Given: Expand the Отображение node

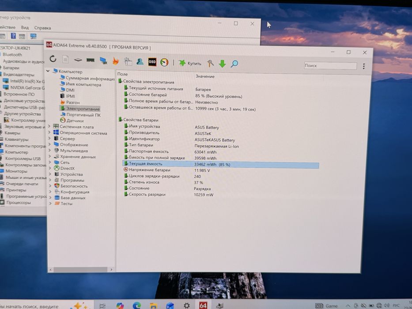Looking at the screenshot, I should click(x=49, y=144).
